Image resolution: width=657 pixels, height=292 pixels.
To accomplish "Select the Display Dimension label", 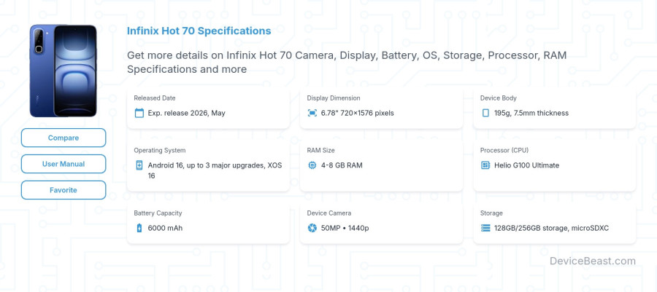I will tap(334, 98).
